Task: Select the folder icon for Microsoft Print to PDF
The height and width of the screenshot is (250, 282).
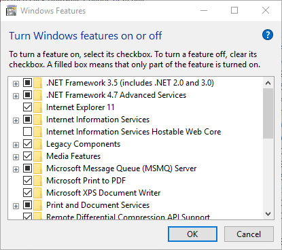Action: pyautogui.click(x=37, y=181)
